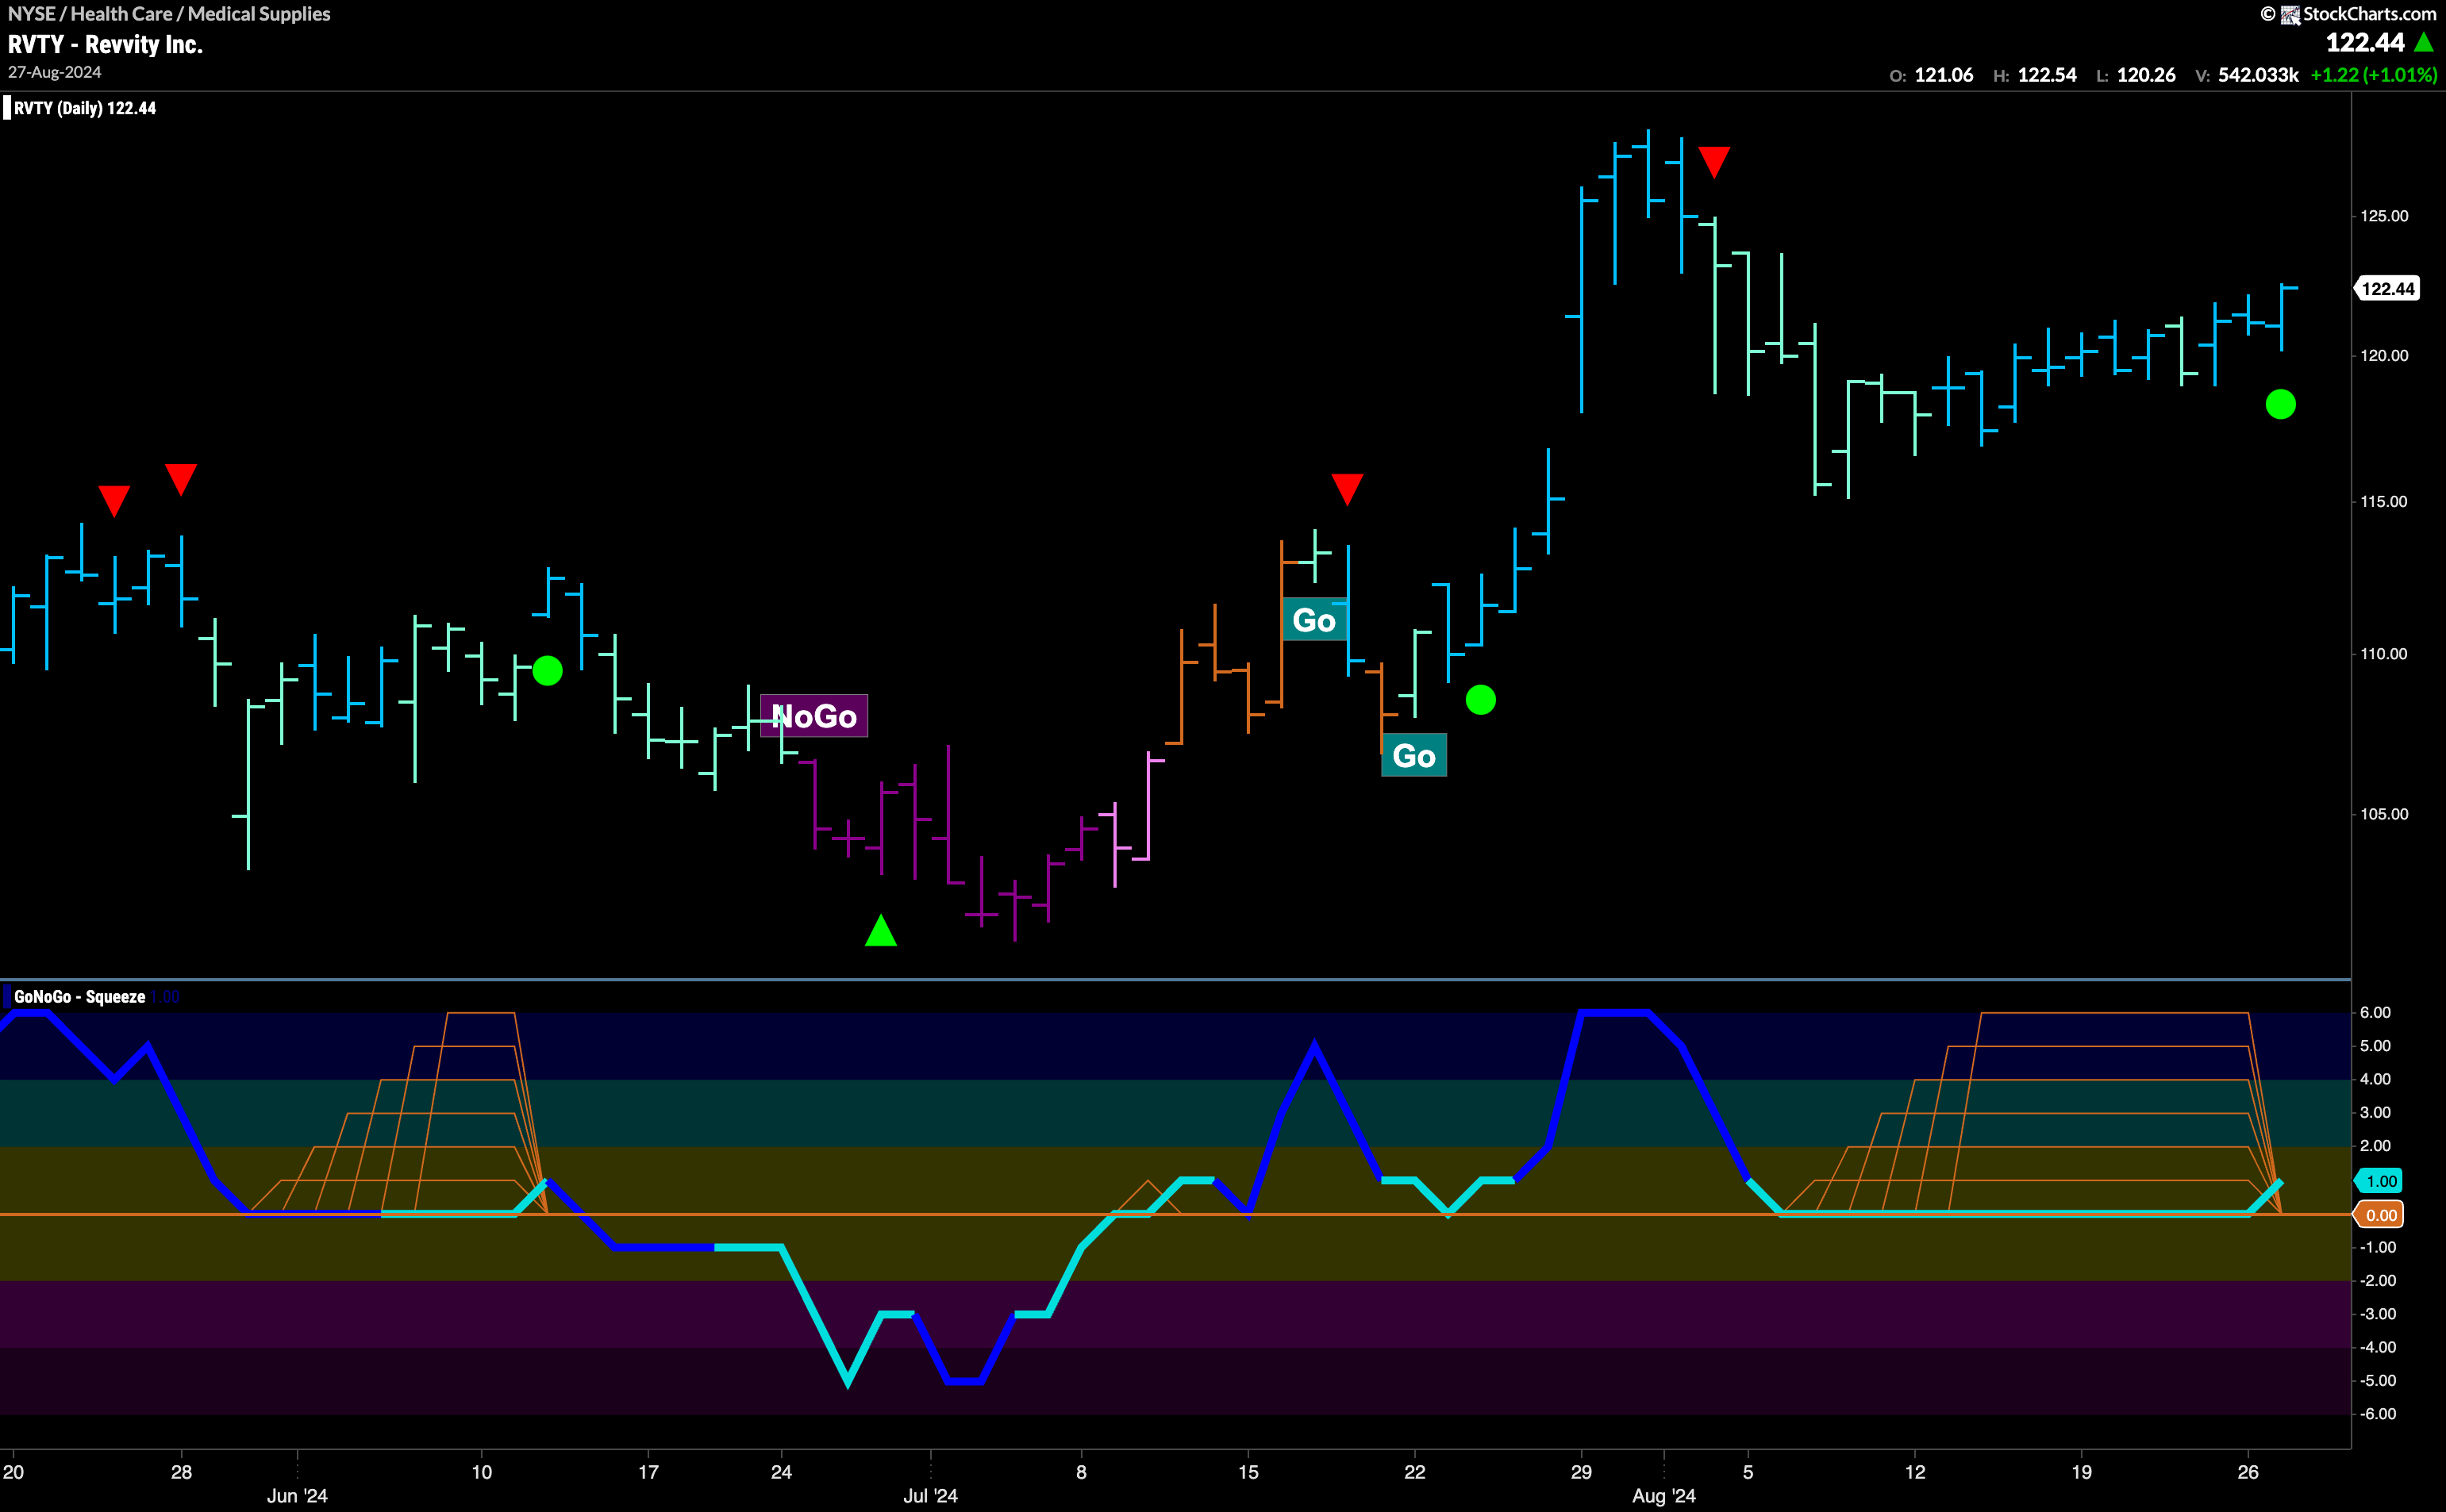
Task: Click the orange 0.00 squeeze value tag
Action: click(x=2379, y=1215)
